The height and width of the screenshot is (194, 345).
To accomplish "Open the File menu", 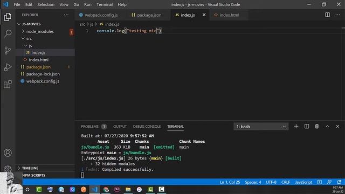I will [17, 4].
